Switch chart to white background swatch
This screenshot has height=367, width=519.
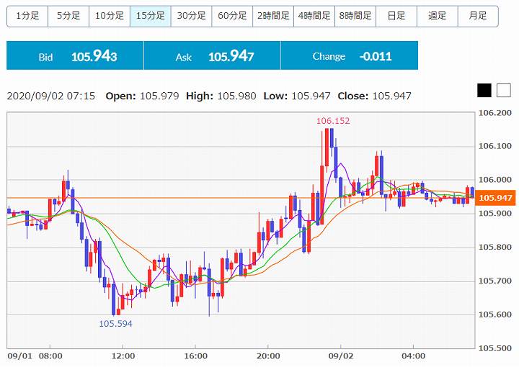click(x=504, y=90)
